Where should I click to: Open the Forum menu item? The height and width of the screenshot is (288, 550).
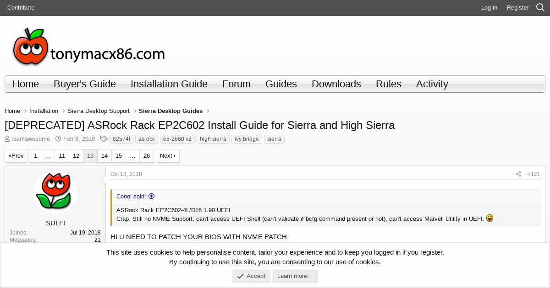236,84
